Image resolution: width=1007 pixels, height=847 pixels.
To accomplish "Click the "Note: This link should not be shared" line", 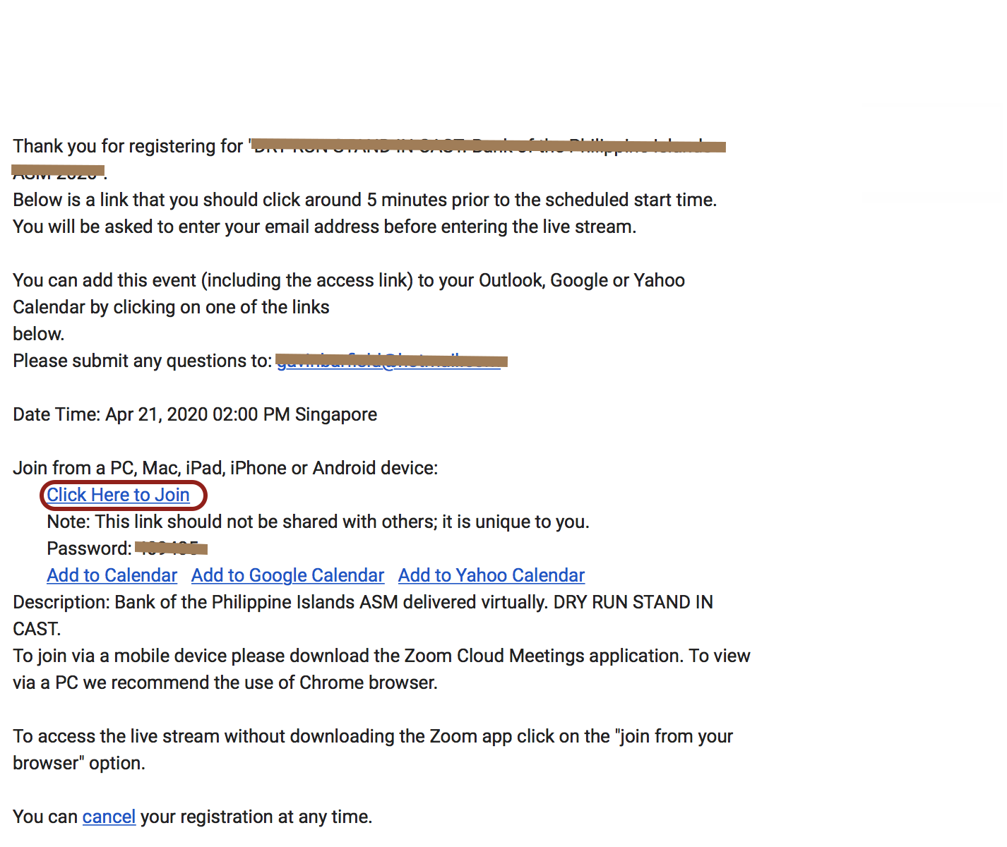I will click(318, 522).
